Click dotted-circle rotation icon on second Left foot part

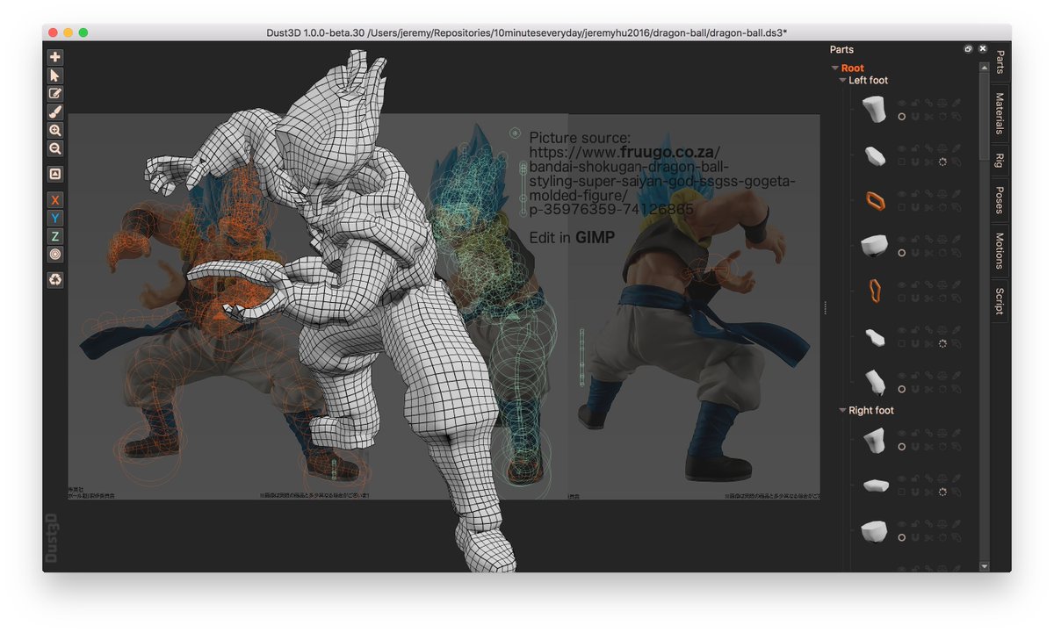[x=942, y=162]
